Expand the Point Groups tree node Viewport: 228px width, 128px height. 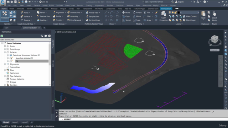tap(5, 49)
